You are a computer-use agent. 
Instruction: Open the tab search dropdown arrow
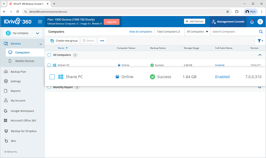(4, 4)
